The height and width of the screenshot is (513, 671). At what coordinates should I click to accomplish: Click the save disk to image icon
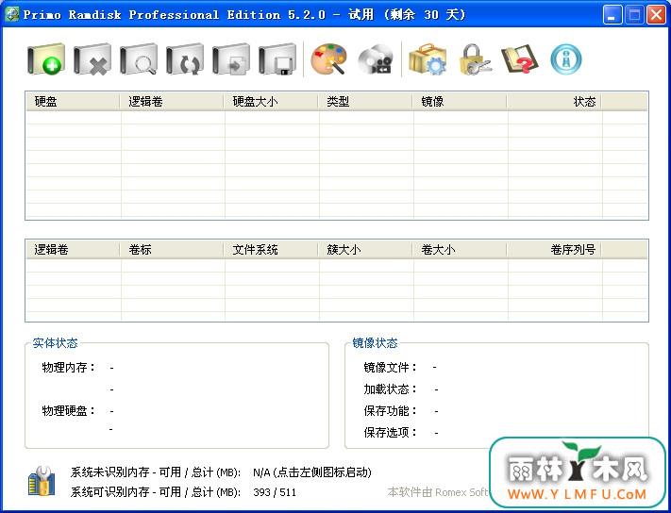[277, 59]
